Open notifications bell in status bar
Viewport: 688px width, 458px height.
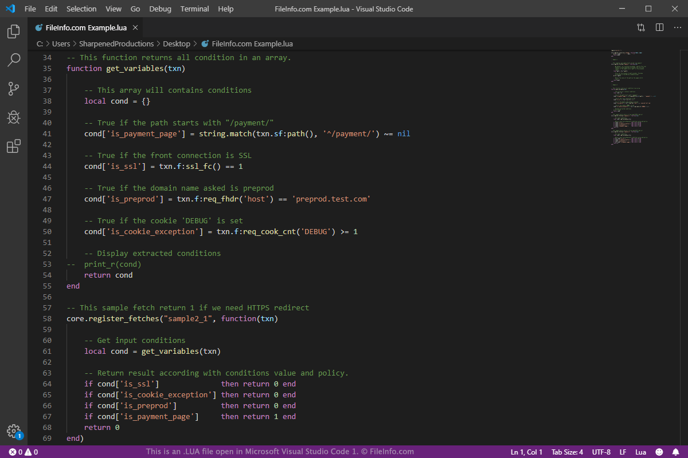[675, 452]
